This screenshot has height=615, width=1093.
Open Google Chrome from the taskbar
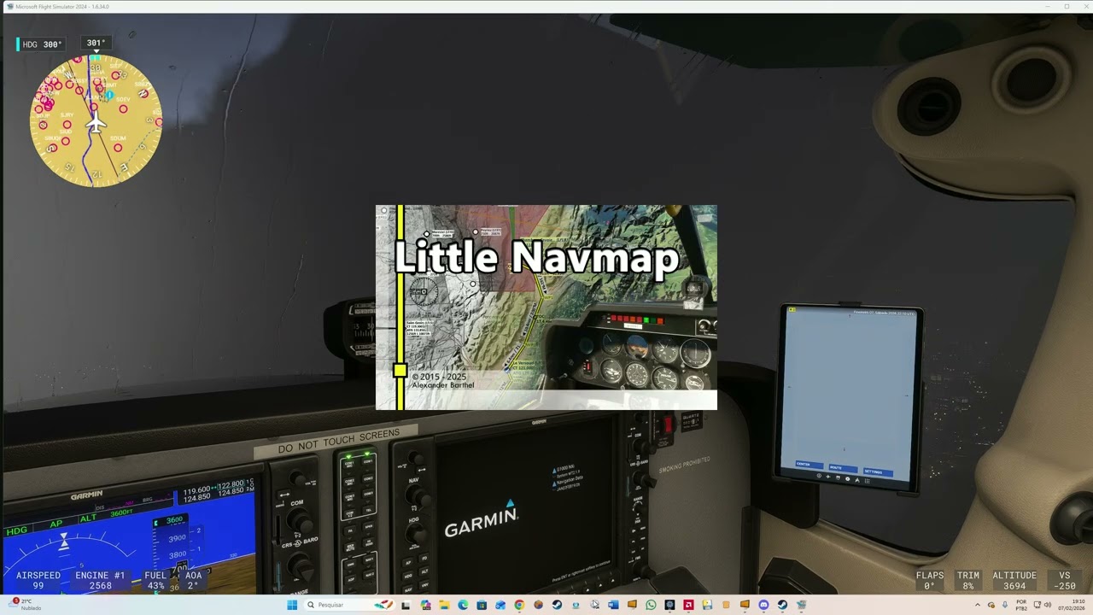point(519,605)
